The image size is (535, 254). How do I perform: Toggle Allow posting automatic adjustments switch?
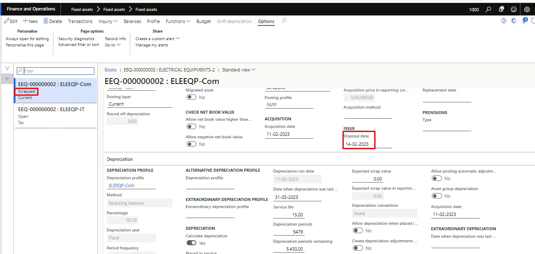(x=437, y=178)
